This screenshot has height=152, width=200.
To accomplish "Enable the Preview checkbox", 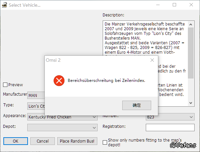I will tap(5, 85).
